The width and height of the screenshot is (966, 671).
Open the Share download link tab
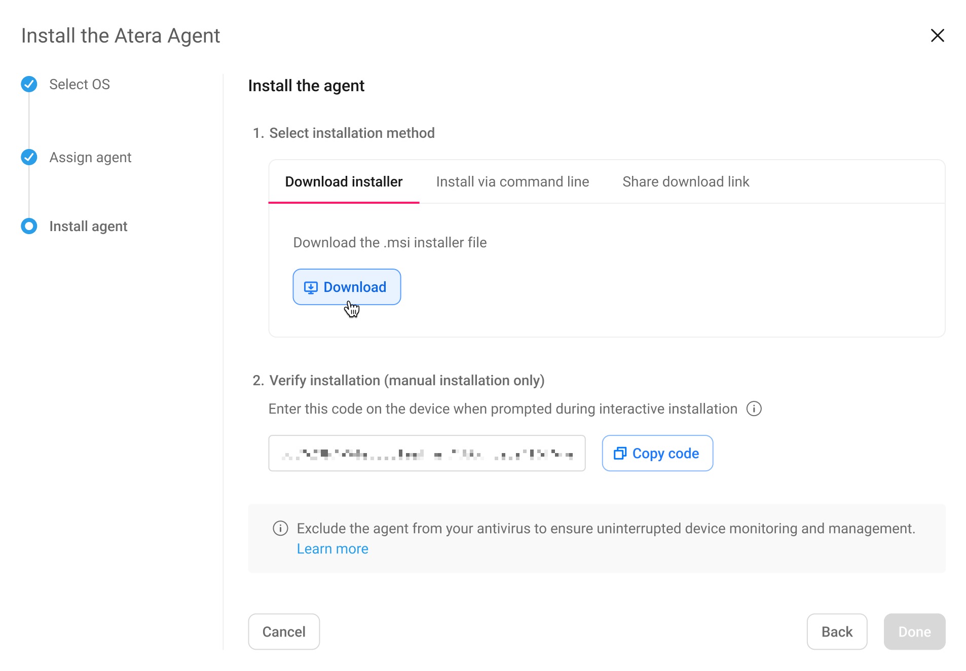click(686, 181)
